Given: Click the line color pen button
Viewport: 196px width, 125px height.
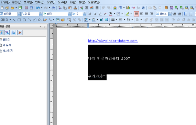Looking at the screenshot, I should (x=86, y=20).
